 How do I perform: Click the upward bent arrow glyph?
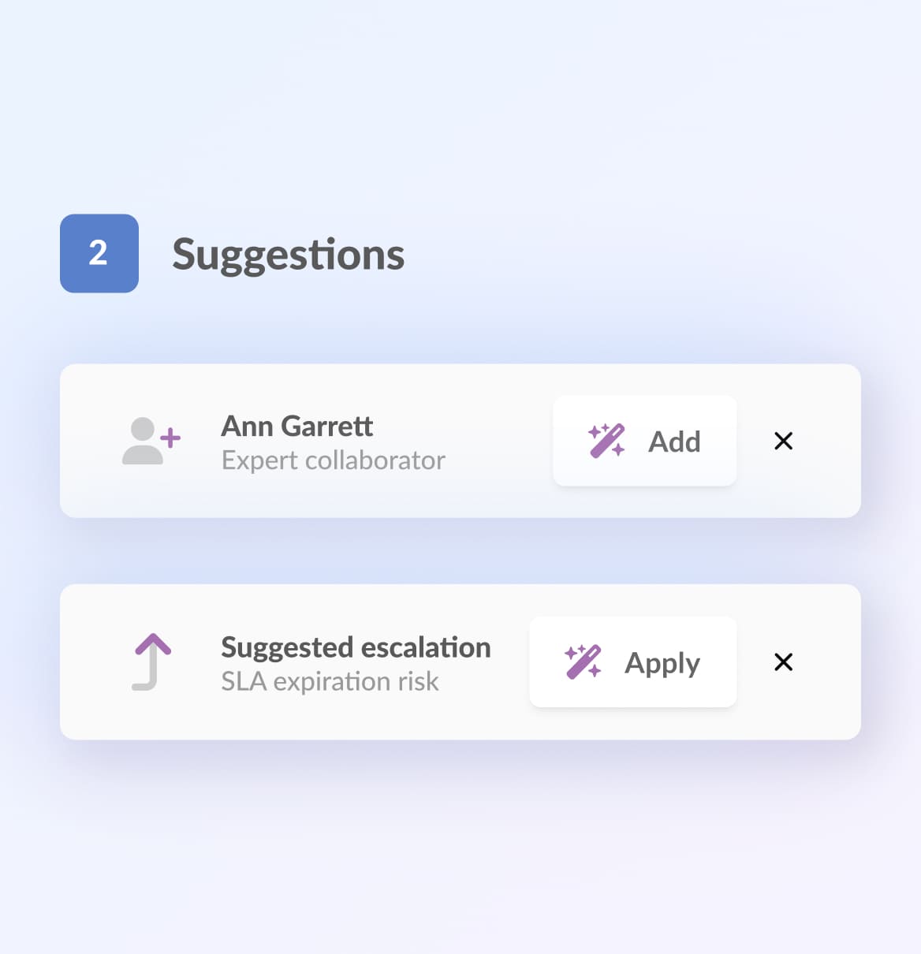151,662
